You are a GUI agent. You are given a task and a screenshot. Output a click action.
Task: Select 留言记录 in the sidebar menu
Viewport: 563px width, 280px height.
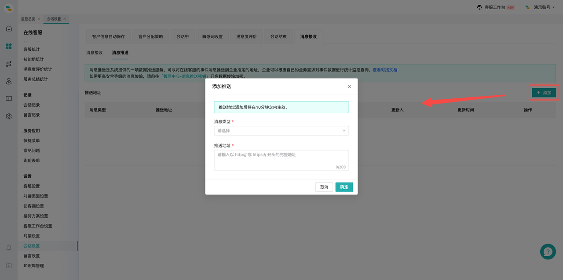pos(32,115)
